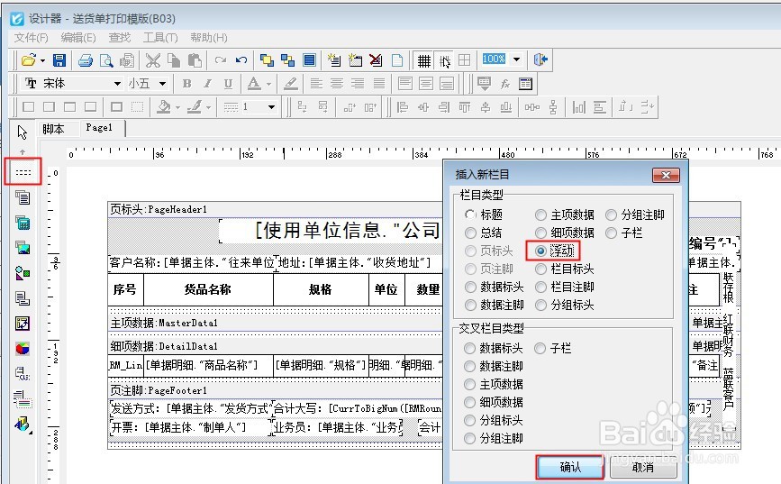The width and height of the screenshot is (781, 484).
Task: Click the highlight marker icon
Action: tap(290, 83)
